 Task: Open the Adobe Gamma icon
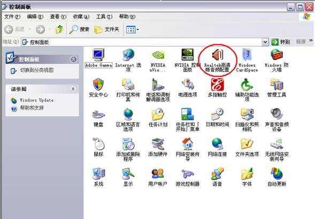(x=98, y=58)
